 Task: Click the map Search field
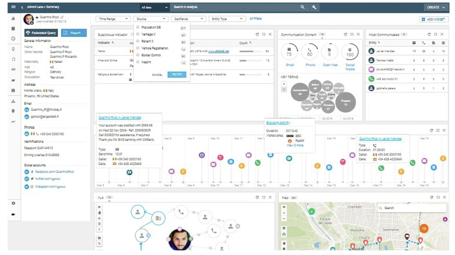412,208
